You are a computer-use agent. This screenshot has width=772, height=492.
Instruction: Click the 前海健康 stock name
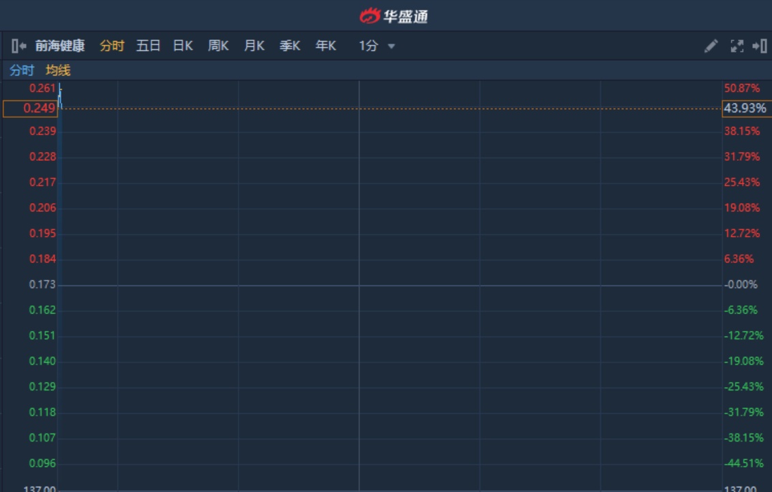[x=60, y=46]
